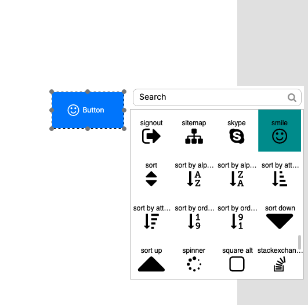The width and height of the screenshot is (308, 305).
Task: Click the magnifier search icon
Action: (x=292, y=97)
